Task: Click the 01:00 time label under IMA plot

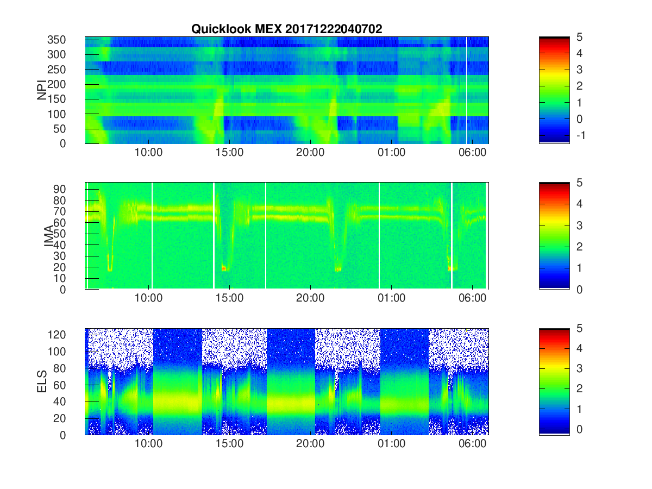Action: (x=391, y=298)
